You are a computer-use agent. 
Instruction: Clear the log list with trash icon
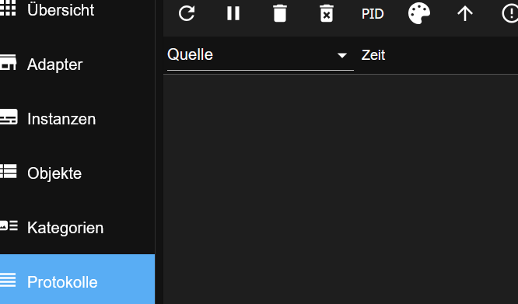click(280, 13)
